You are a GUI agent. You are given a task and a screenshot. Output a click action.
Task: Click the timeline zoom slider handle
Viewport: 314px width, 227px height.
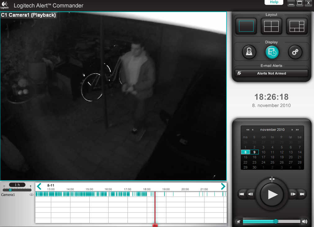(x=10, y=190)
